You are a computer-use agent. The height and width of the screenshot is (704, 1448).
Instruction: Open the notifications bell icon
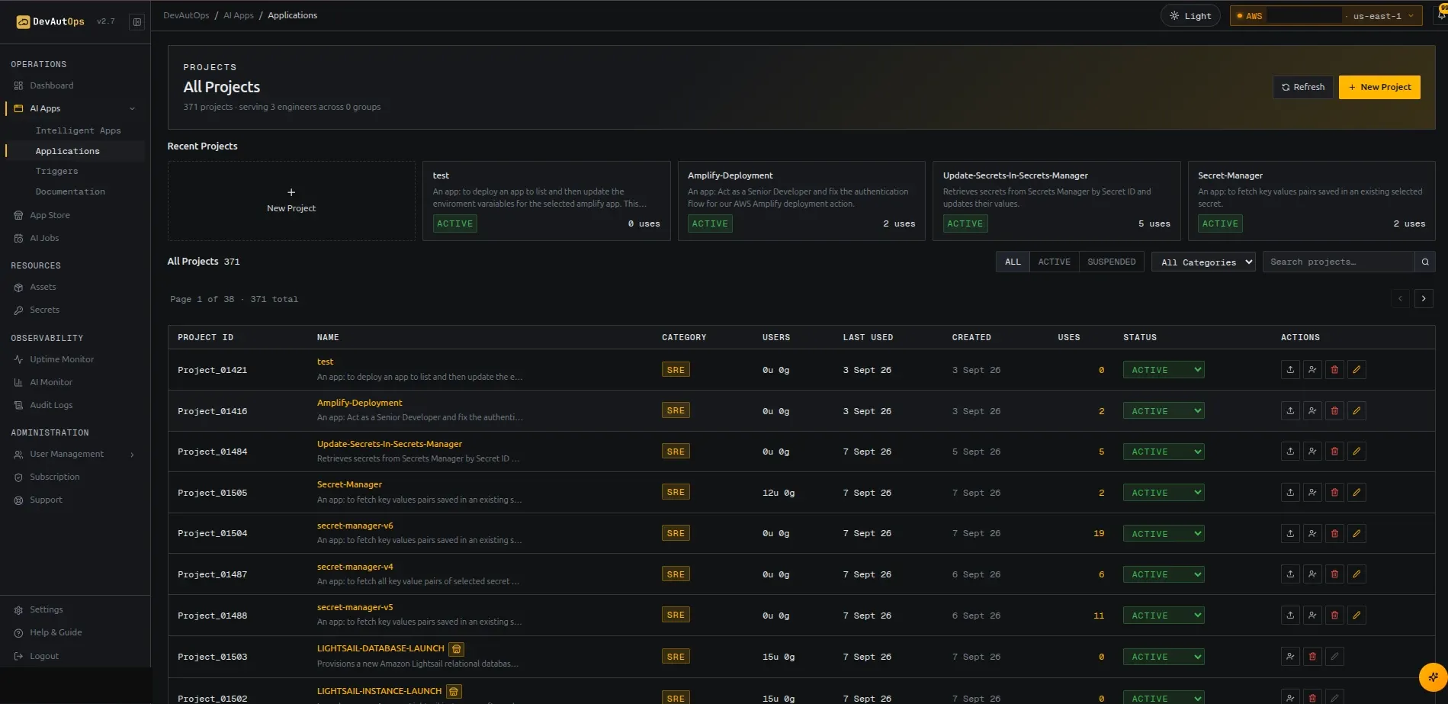pyautogui.click(x=1442, y=14)
